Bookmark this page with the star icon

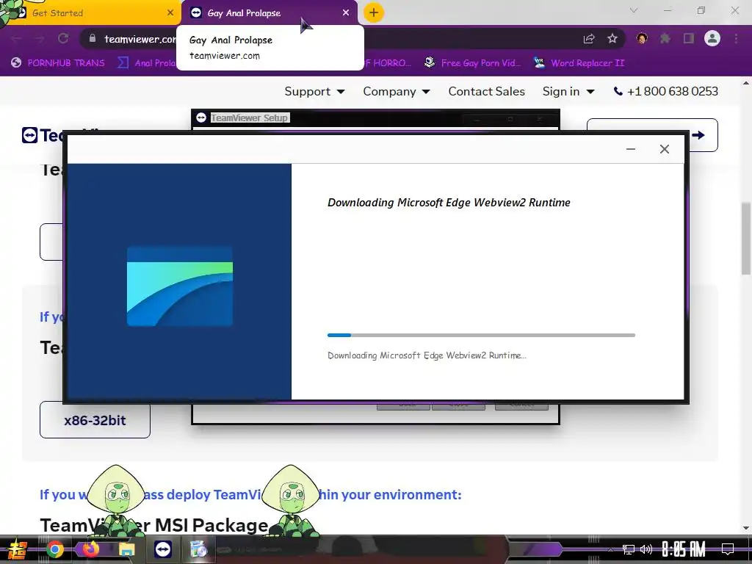pos(612,39)
